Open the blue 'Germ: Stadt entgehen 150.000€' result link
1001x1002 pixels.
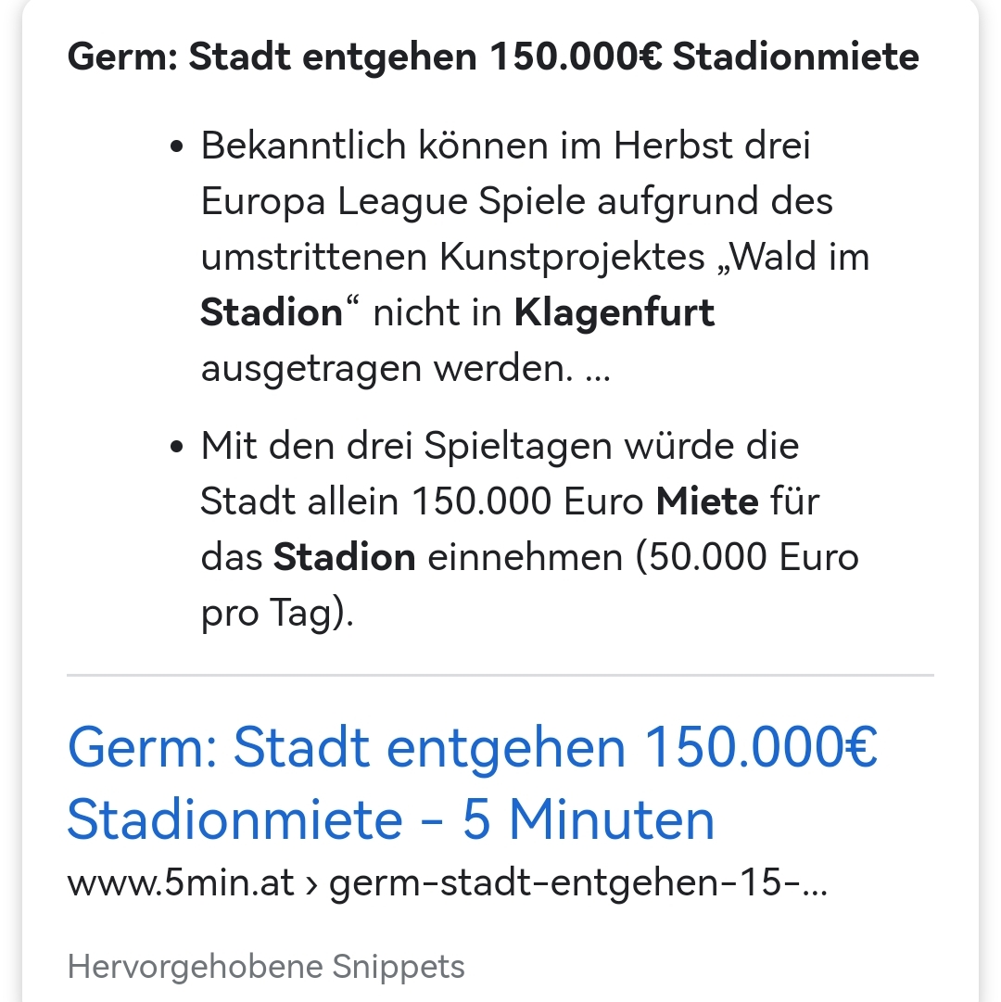coord(472,783)
